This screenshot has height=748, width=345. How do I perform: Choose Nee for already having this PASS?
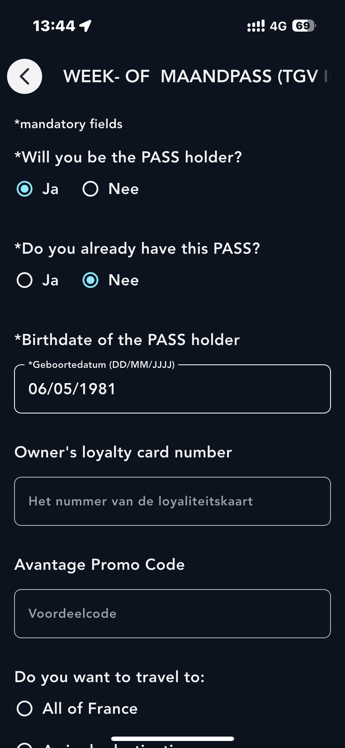click(90, 280)
